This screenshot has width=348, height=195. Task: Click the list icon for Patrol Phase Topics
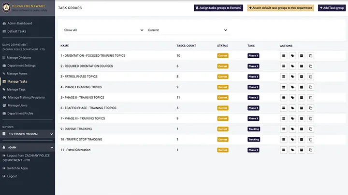click(x=284, y=77)
